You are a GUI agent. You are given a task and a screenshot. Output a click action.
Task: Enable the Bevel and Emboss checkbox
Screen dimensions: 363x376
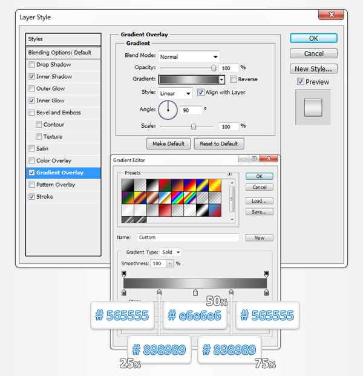(31, 113)
